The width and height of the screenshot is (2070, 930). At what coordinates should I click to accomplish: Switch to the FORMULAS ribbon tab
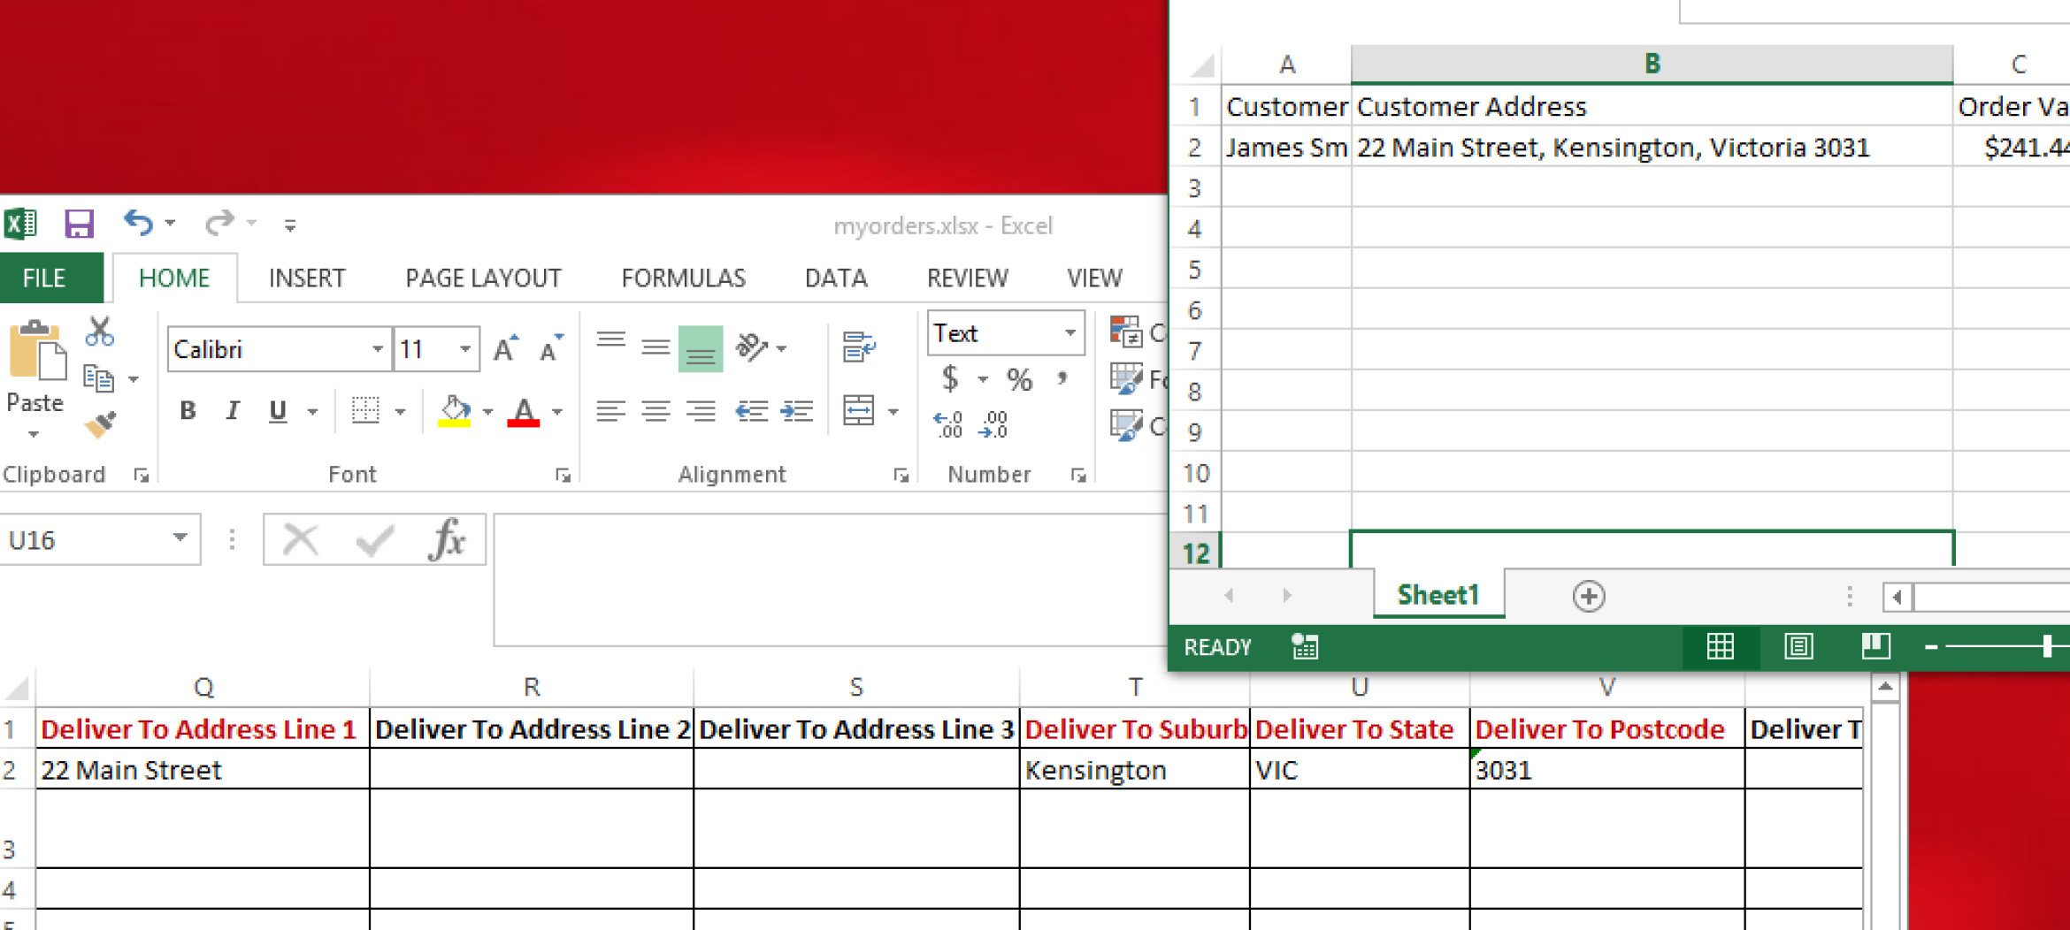click(683, 278)
